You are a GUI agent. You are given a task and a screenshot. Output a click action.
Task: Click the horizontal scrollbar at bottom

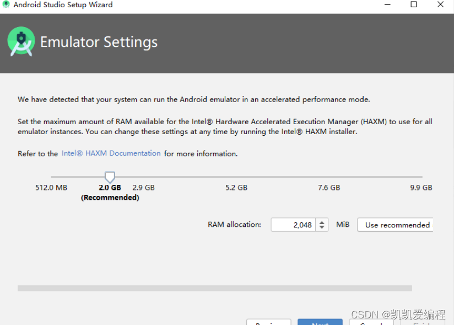[x=215, y=288]
